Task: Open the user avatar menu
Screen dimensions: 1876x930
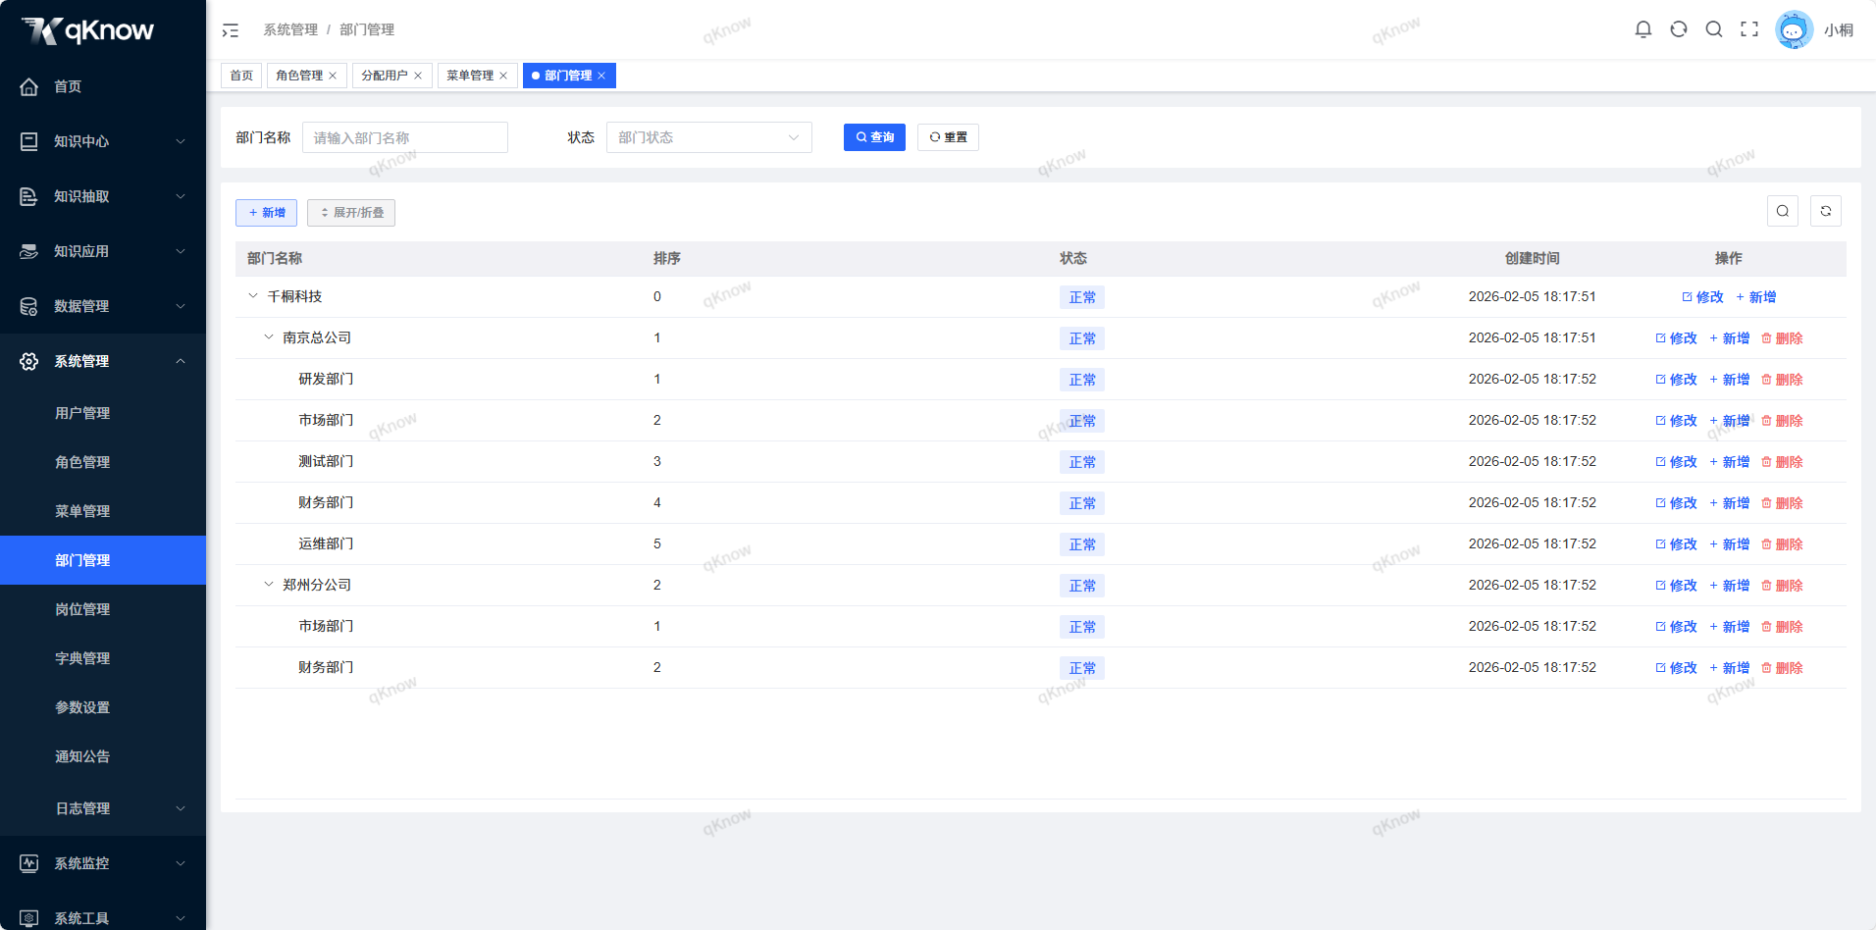Action: [1794, 29]
